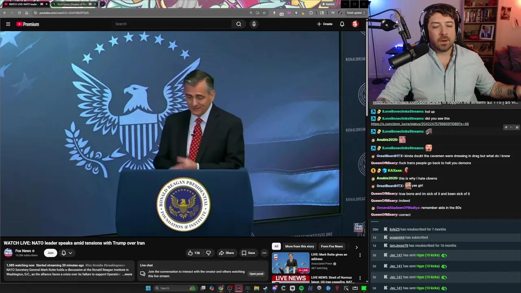Image resolution: width=521 pixels, height=293 pixels.
Task: Open the YouTube account avatar menu
Action: 355,24
